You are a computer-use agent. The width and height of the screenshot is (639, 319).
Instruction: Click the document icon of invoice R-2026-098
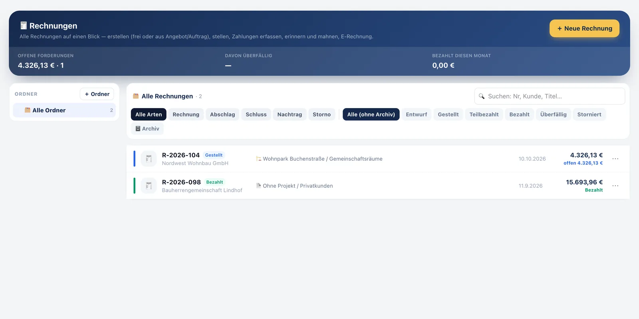coord(149,186)
